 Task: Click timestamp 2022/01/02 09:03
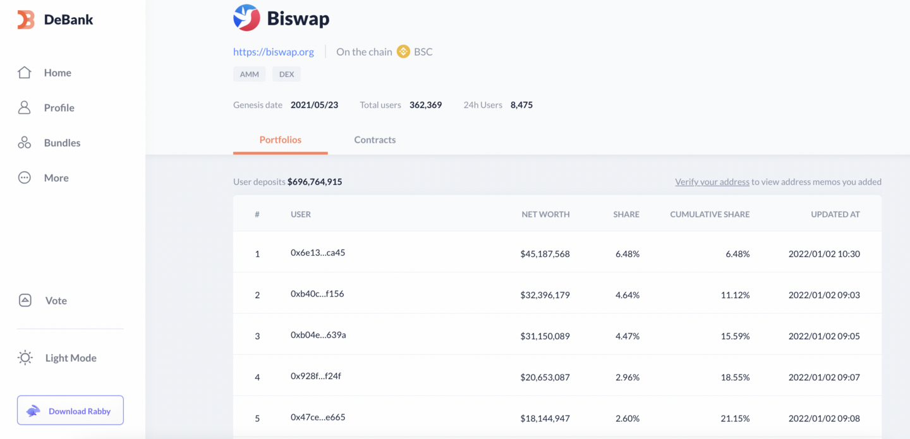(x=824, y=295)
